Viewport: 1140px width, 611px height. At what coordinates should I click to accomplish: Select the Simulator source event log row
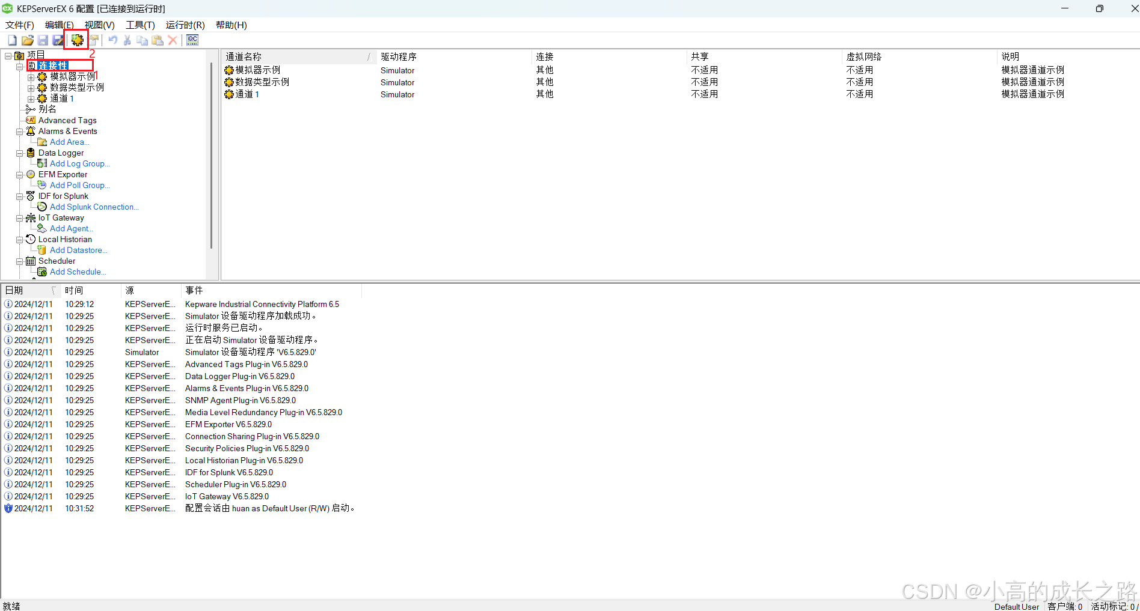182,352
